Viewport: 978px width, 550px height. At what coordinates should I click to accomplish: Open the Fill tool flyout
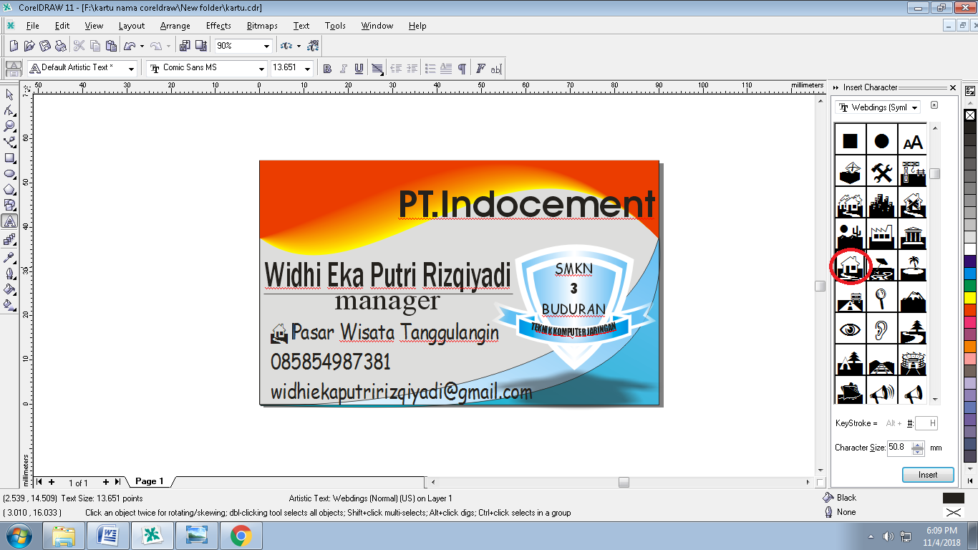pyautogui.click(x=10, y=289)
